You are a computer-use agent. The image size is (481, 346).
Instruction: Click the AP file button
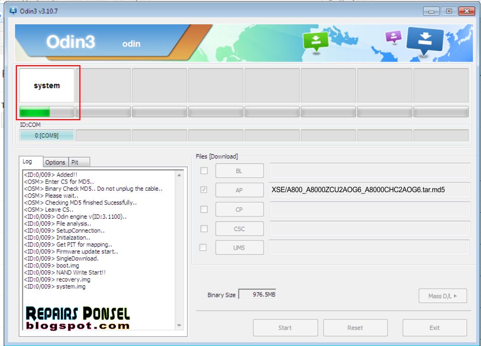coord(239,190)
